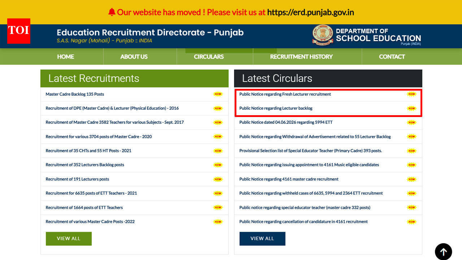
Task: Click NEW badge beside withheld cases ETT recruitment notice
Action: [411, 193]
